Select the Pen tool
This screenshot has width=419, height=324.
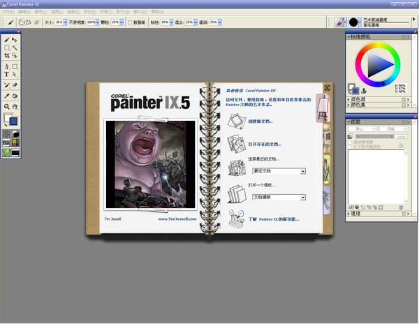point(7,66)
